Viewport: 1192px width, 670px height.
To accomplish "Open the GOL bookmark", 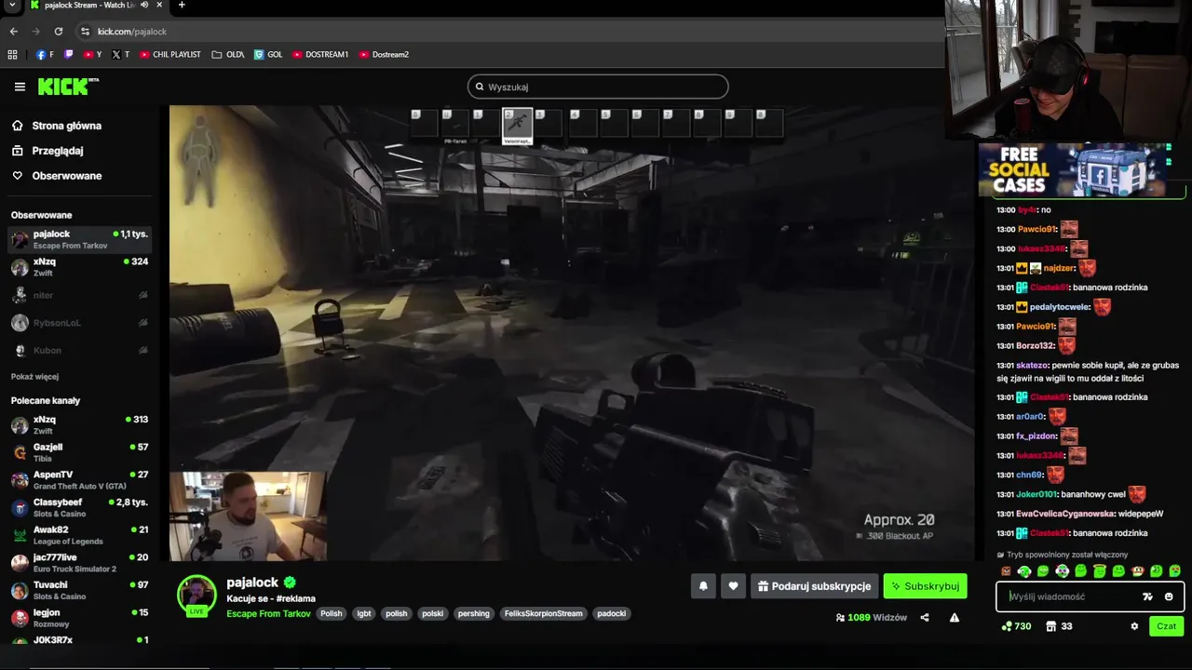I will click(x=268, y=54).
